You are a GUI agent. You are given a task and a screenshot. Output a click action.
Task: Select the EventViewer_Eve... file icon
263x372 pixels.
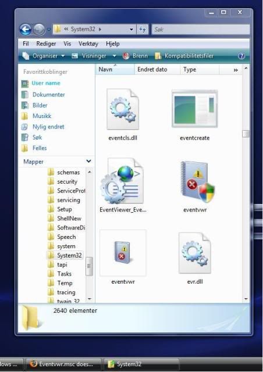point(123,181)
